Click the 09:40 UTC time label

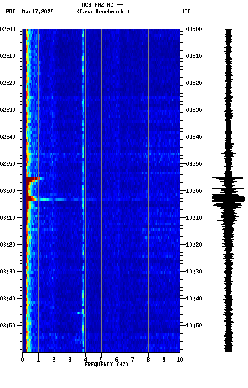[194, 137]
